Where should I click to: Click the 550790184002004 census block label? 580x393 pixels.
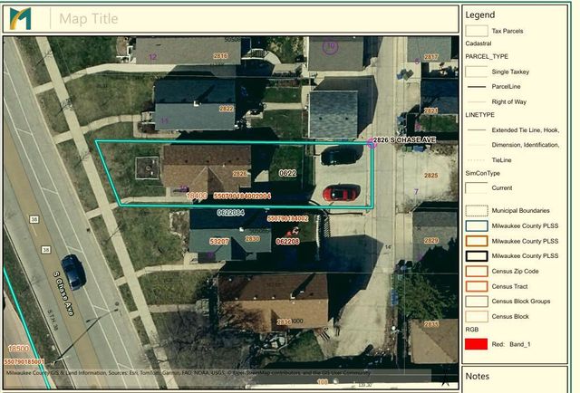pyautogui.click(x=242, y=196)
